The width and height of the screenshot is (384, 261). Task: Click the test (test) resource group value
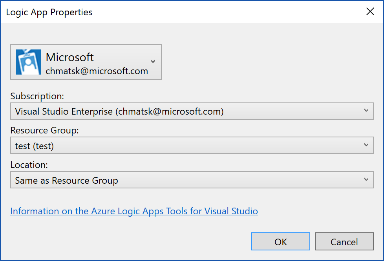pos(34,146)
